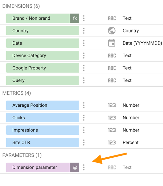The image size is (163, 186).
Task: Change the Device Category Text type dropdown
Action: (x=127, y=55)
